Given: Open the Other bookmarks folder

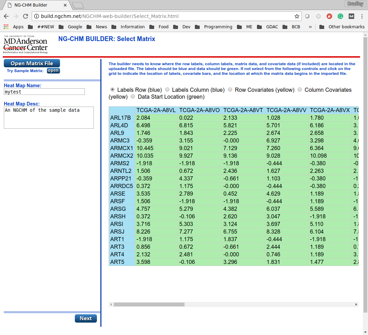Looking at the screenshot, I should coord(342,27).
